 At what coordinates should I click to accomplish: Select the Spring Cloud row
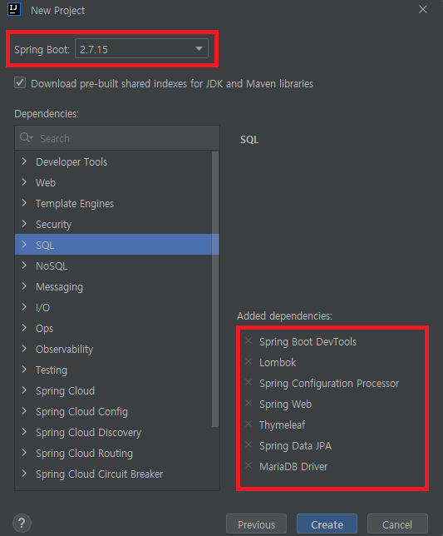(113, 390)
